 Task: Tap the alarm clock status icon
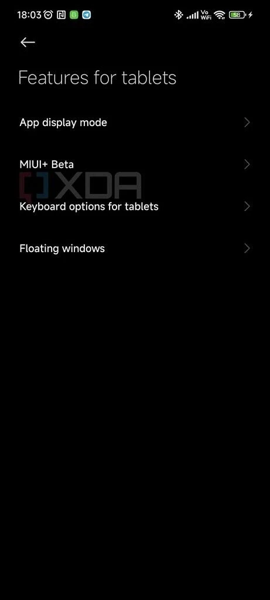pos(48,15)
